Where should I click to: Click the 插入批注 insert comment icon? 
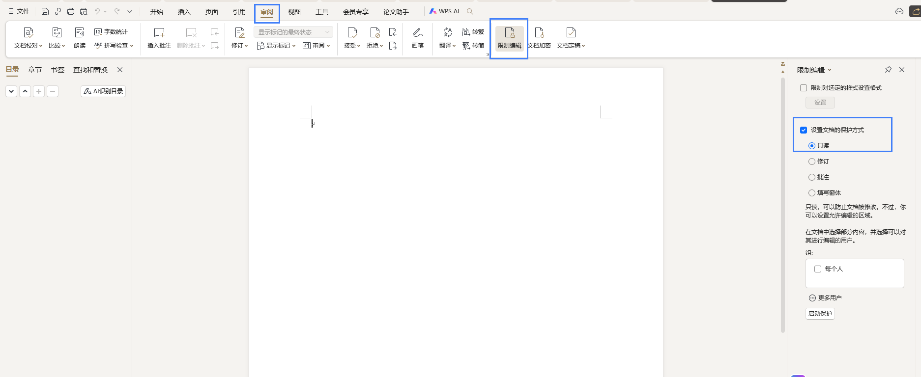pos(159,33)
